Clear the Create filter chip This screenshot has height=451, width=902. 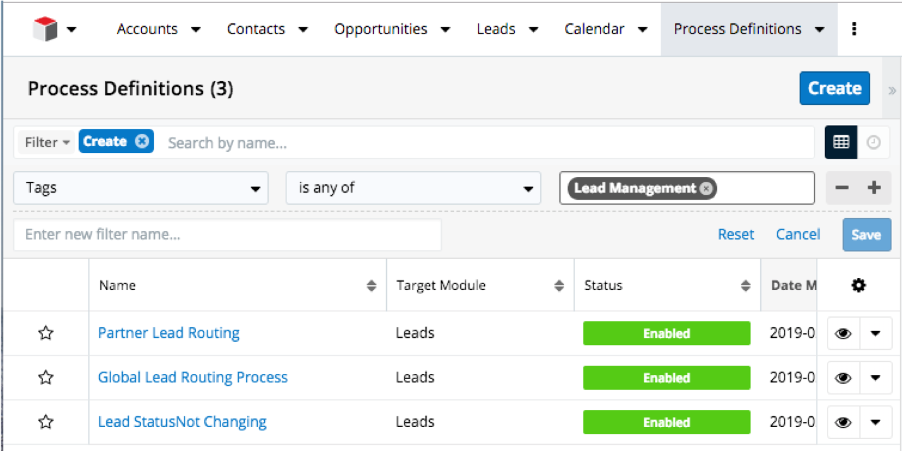point(142,141)
